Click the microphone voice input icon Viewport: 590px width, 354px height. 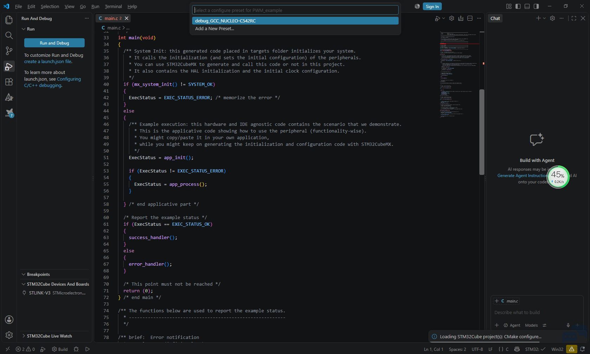tap(568, 325)
